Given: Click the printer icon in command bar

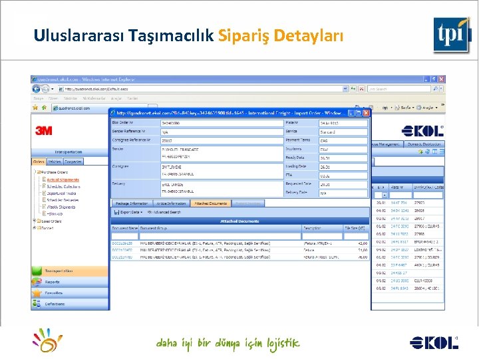Looking at the screenshot, I should pyautogui.click(x=385, y=108).
